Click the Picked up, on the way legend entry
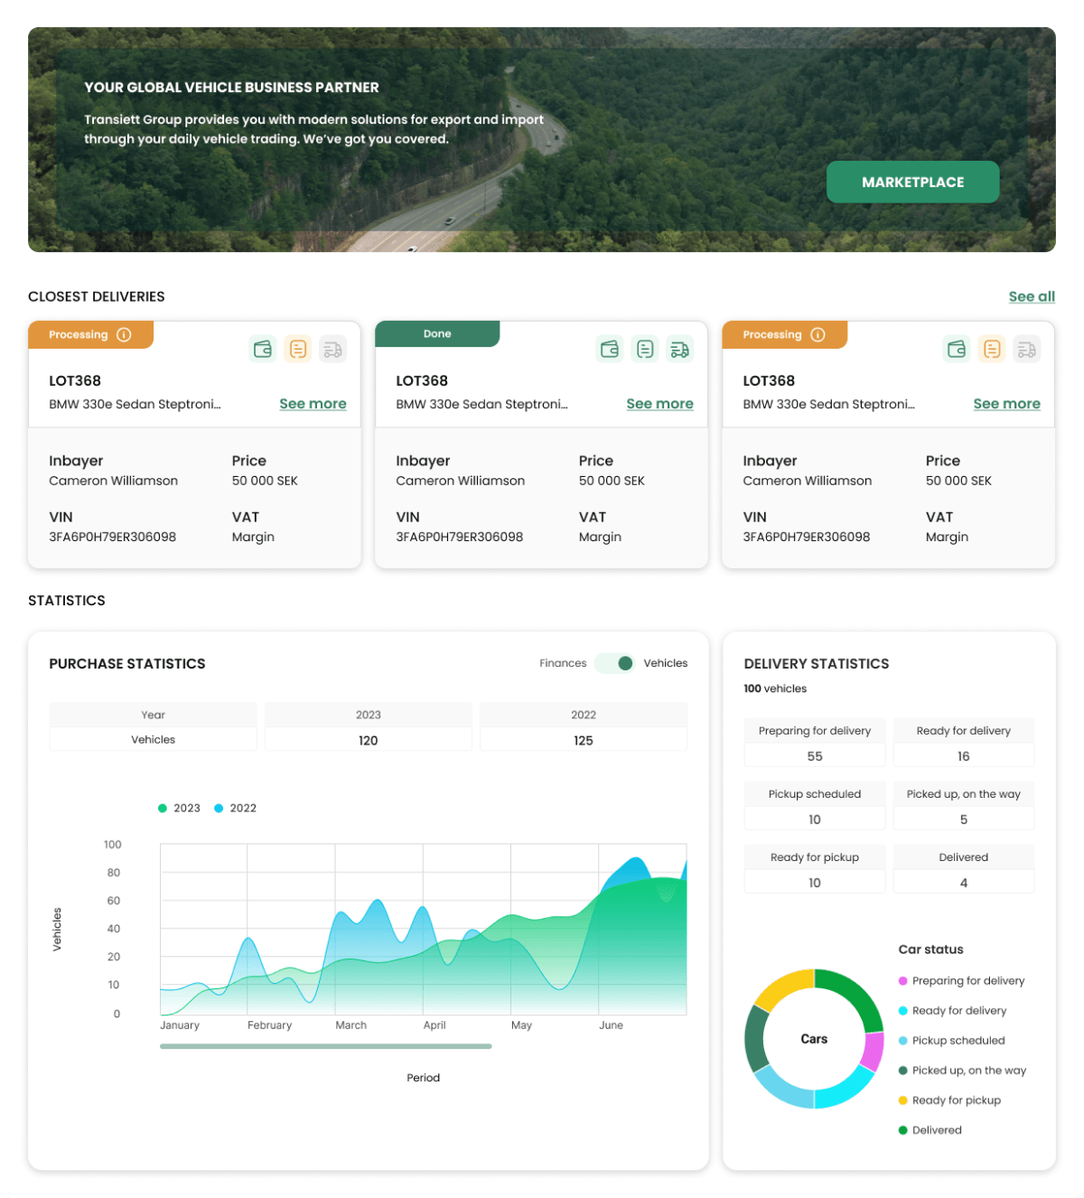The width and height of the screenshot is (1084, 1198). [x=962, y=1070]
